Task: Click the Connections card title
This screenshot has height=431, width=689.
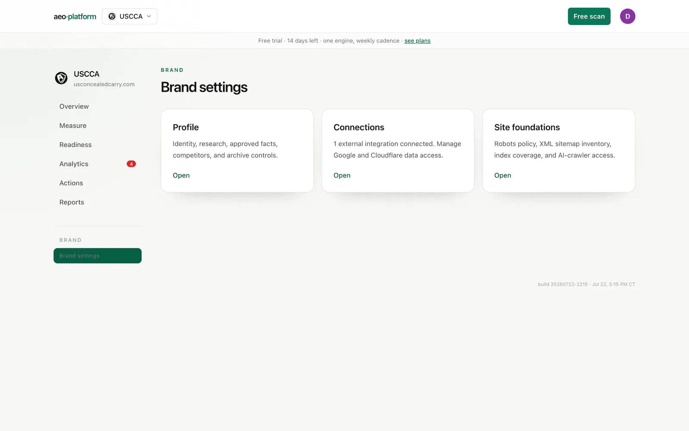Action: coord(359,127)
